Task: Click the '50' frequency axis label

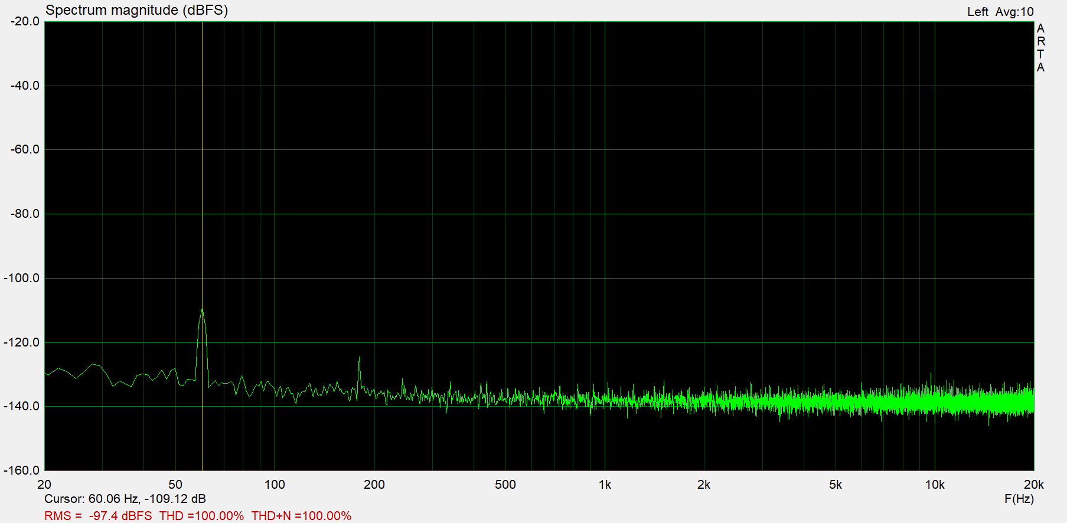Action: coord(175,485)
